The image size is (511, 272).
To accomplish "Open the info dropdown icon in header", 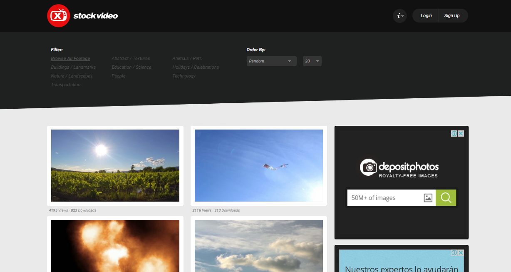I will (x=400, y=16).
